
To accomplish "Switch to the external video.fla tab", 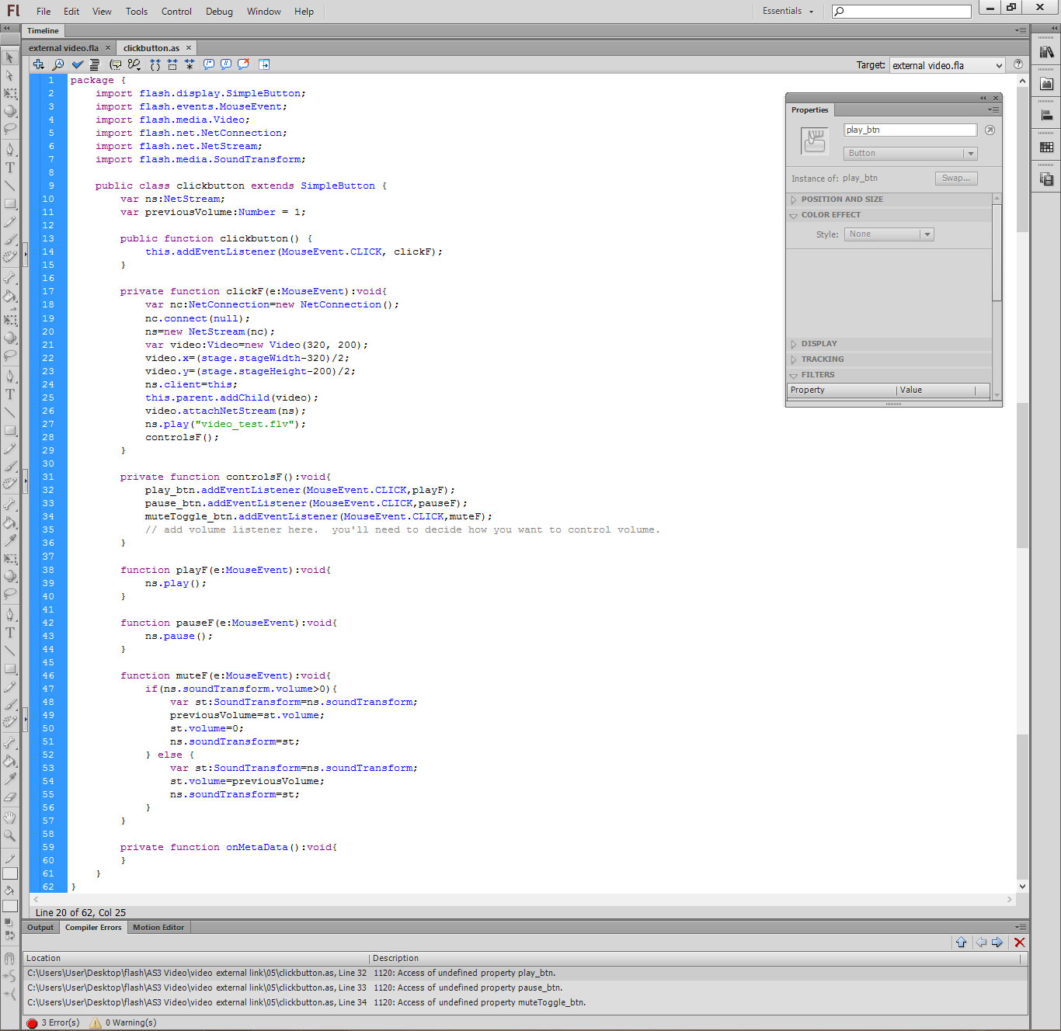I will coord(64,48).
